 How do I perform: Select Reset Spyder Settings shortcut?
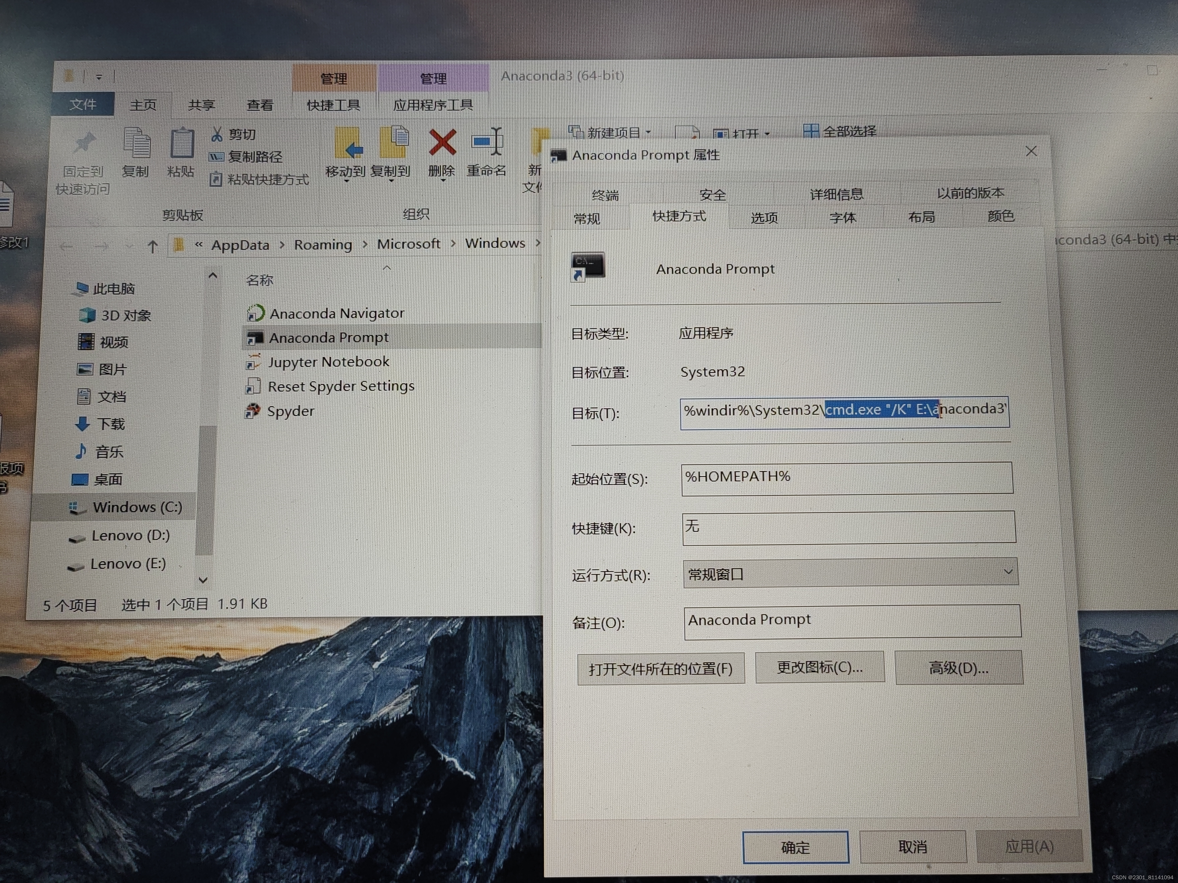point(330,386)
